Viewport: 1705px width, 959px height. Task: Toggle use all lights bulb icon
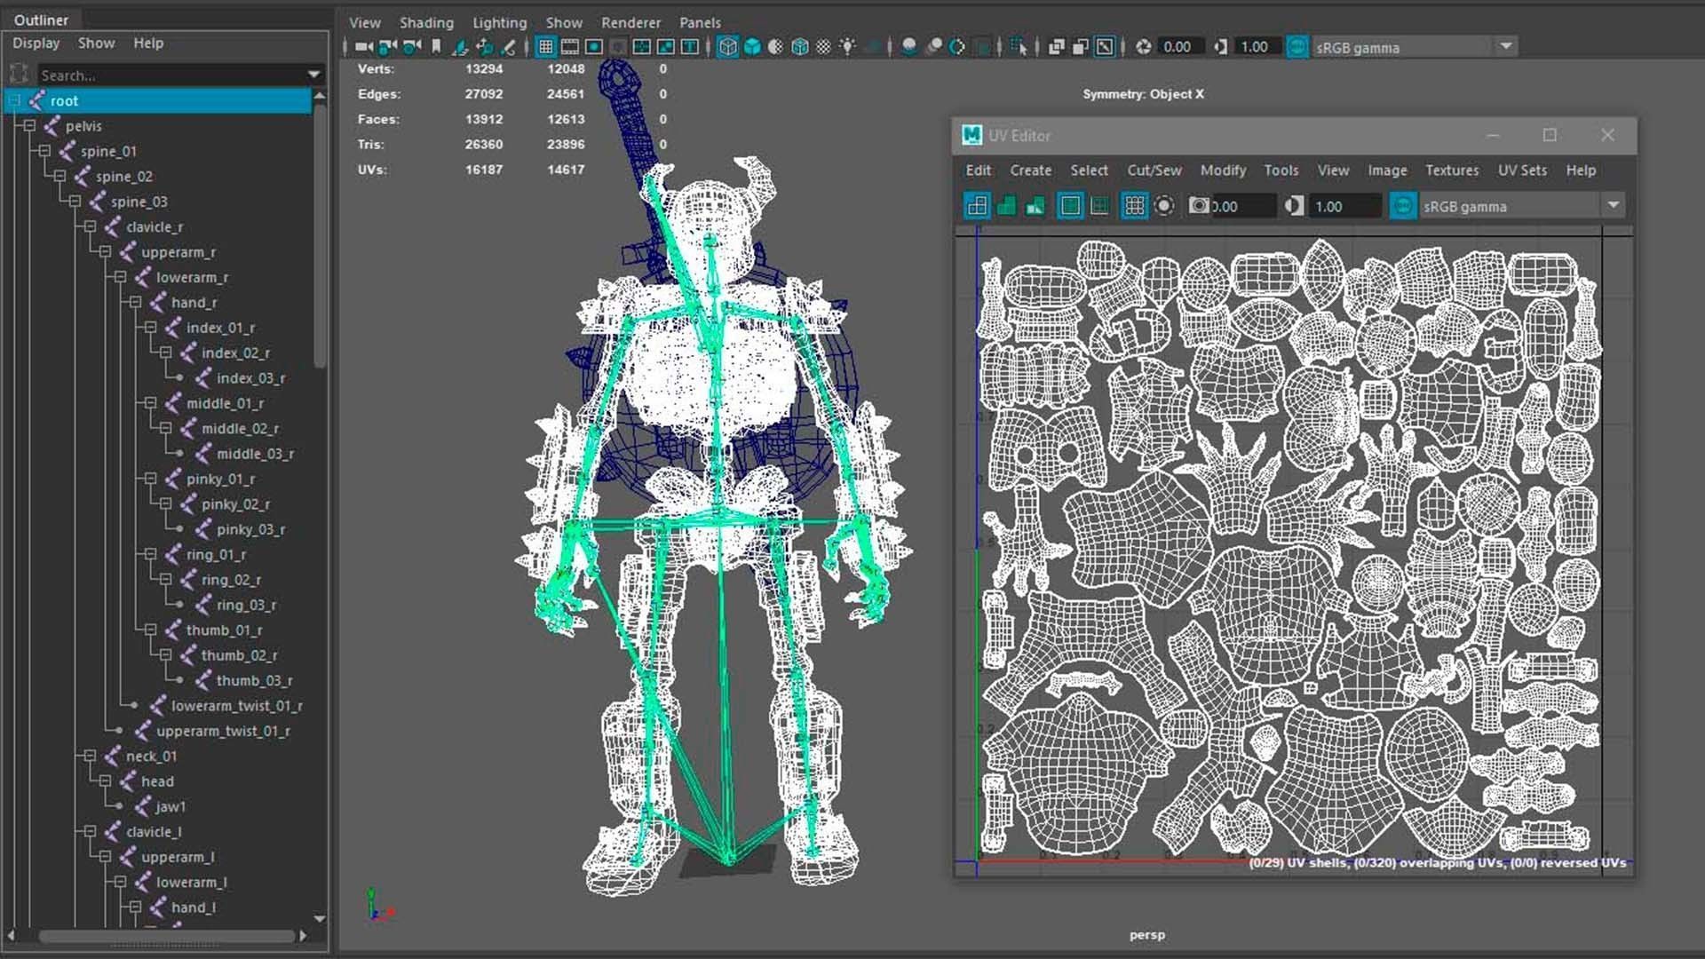(847, 47)
